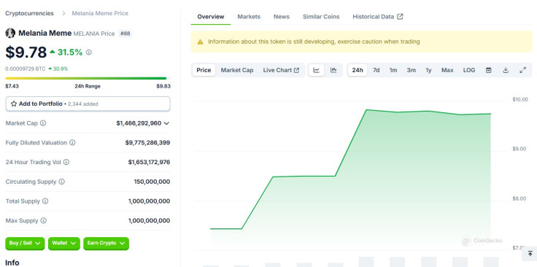Go to Cryptocurrencies breadcrumb link
Screen dimensions: 537x267
click(x=29, y=13)
